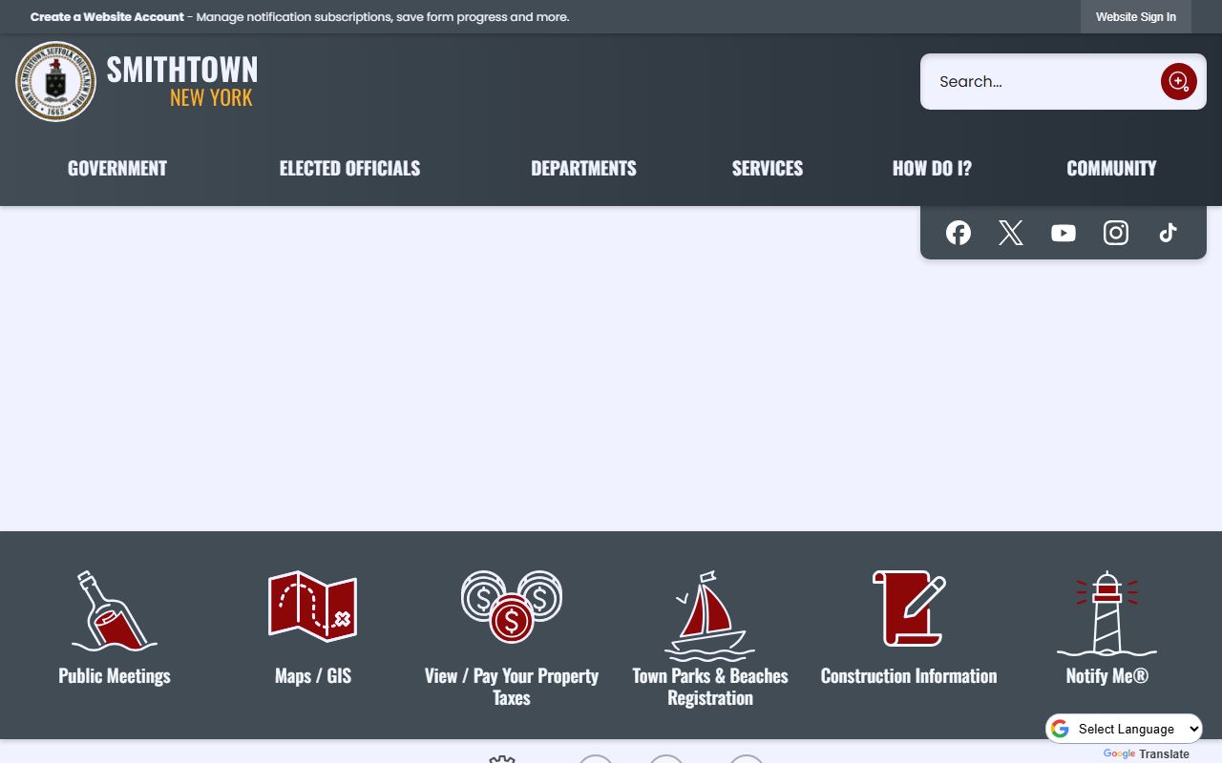Click the red search magnifier button
The height and width of the screenshot is (763, 1222).
(x=1179, y=81)
